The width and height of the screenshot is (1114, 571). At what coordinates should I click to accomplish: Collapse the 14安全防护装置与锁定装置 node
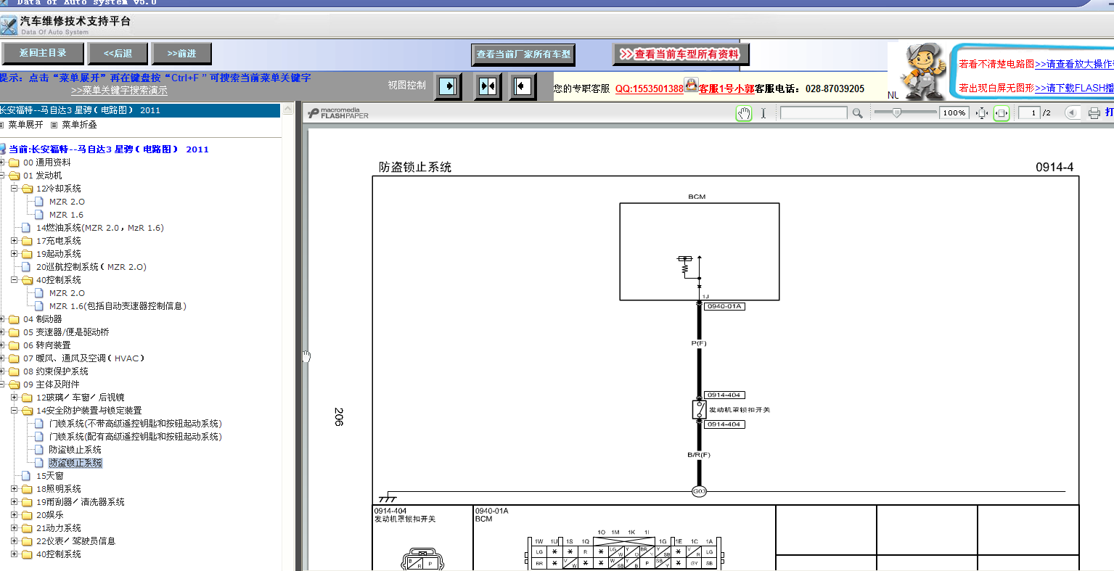(14, 411)
